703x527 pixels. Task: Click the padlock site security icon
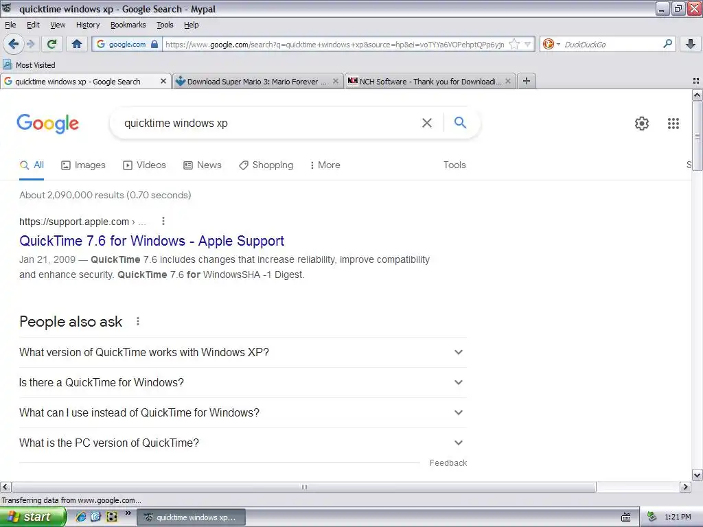(x=154, y=44)
